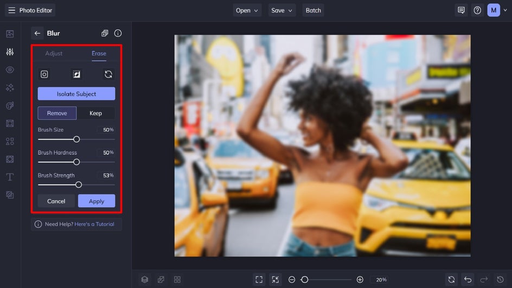512x288 pixels.
Task: Click the reset-all refresh icon in bottom bar
Action: click(452, 280)
